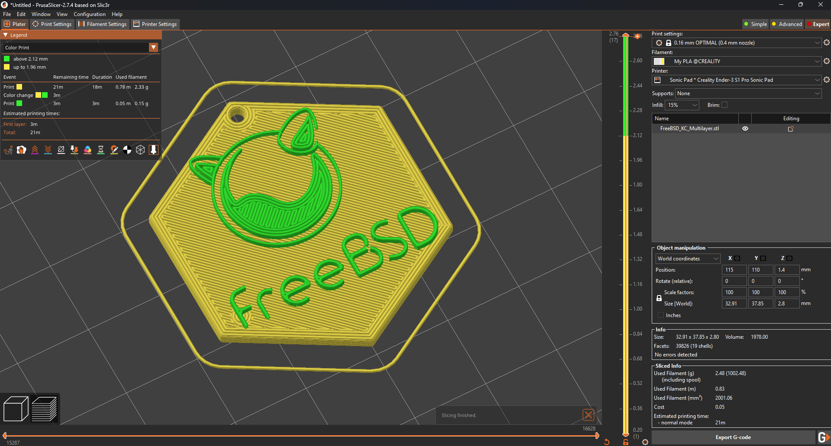
Task: Select Expert mode
Action: pos(818,24)
